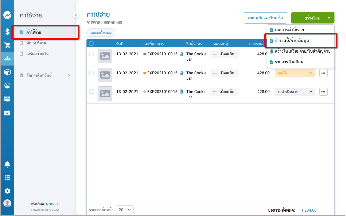The image size is (346, 216).
Task: Click the user profile avatar icon
Action: tap(7, 203)
